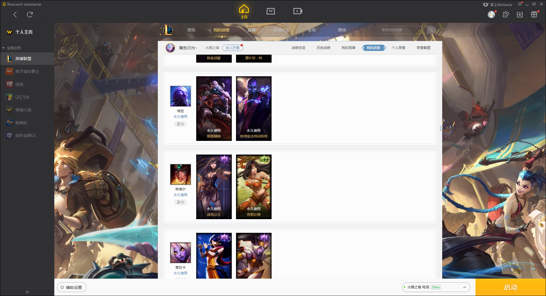Viewport: 546px width, 296px height.
Task: Open the 历史战绩 sub-tab
Action: (323, 48)
